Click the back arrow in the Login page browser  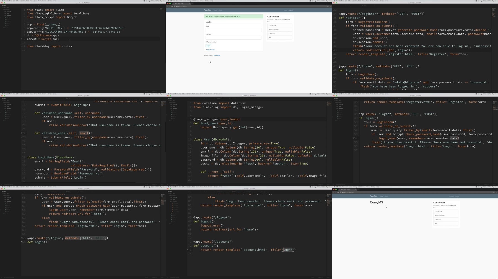167,6
